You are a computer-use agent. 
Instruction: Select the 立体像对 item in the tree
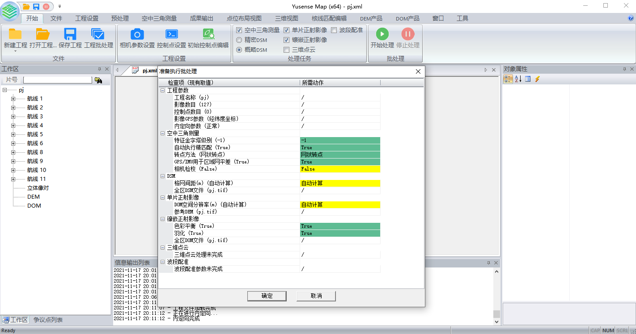[x=38, y=188]
